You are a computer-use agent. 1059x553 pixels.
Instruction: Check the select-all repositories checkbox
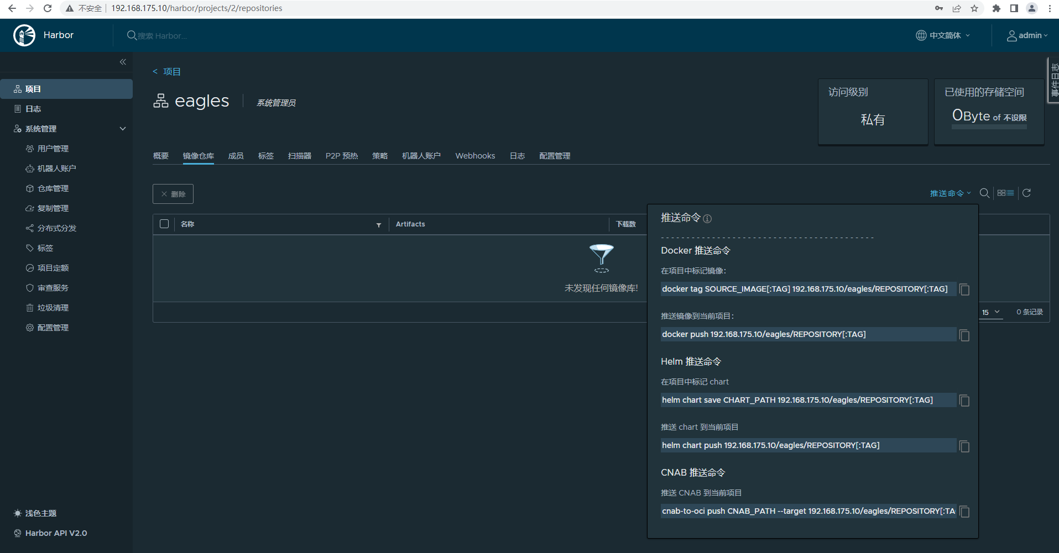[164, 224]
